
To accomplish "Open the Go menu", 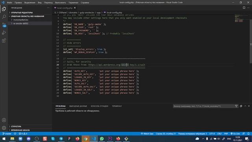I will [x=48, y=2].
